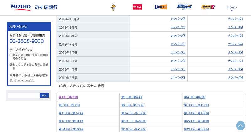The width and height of the screenshot is (251, 132).
Task: Open ナンバーズ4 for 2019年9月分
Action: coord(235,27)
